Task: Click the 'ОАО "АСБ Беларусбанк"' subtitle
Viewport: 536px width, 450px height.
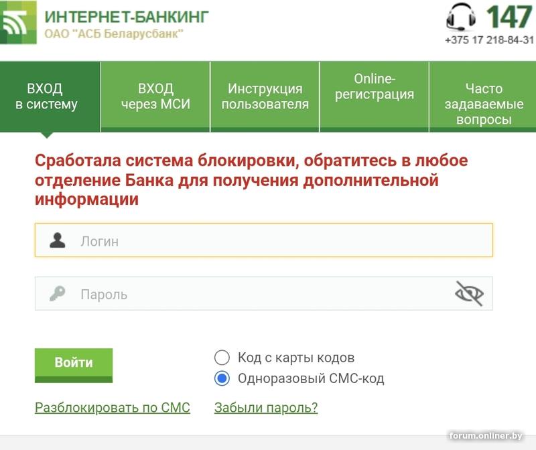Action: [114, 34]
